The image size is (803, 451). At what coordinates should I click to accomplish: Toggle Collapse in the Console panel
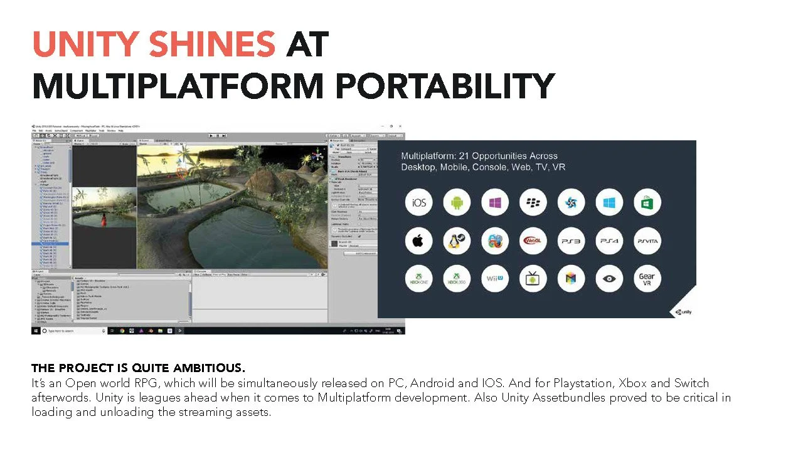click(206, 274)
